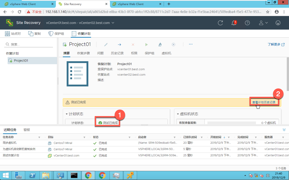Open the 恢复步骤 tab
289x180 pixels.
point(84,53)
